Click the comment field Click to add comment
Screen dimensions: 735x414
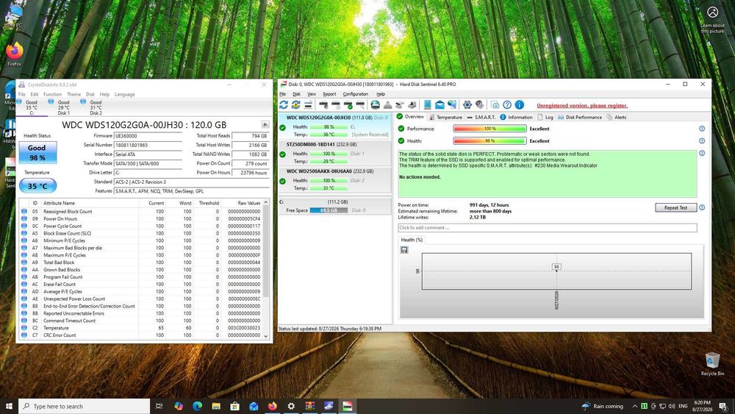pos(547,228)
